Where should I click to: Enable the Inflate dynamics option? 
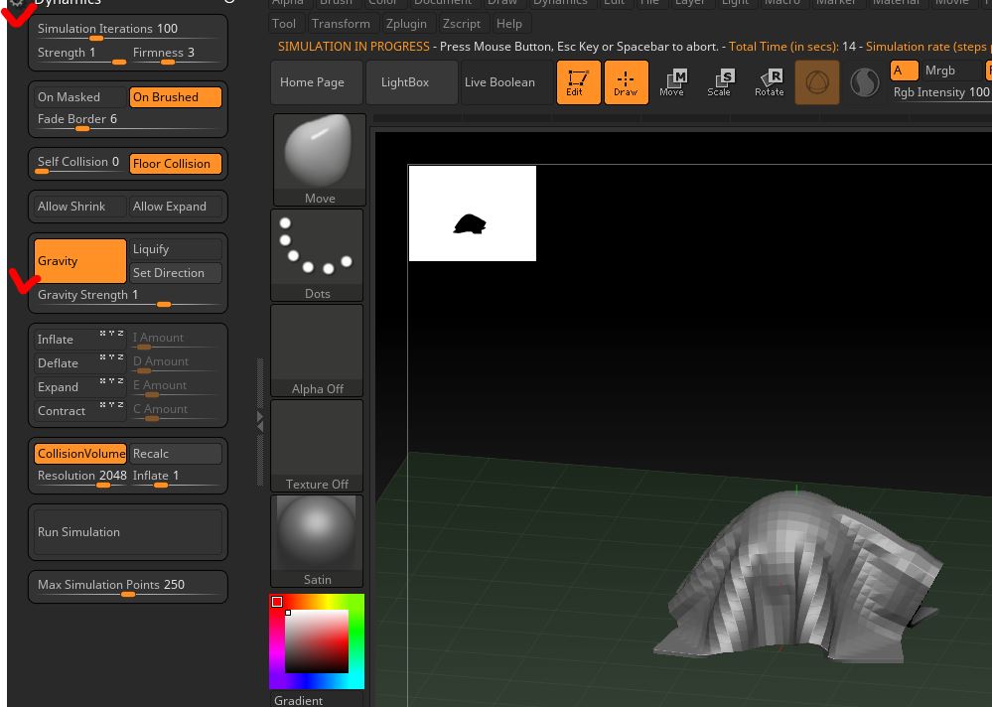tap(66, 340)
